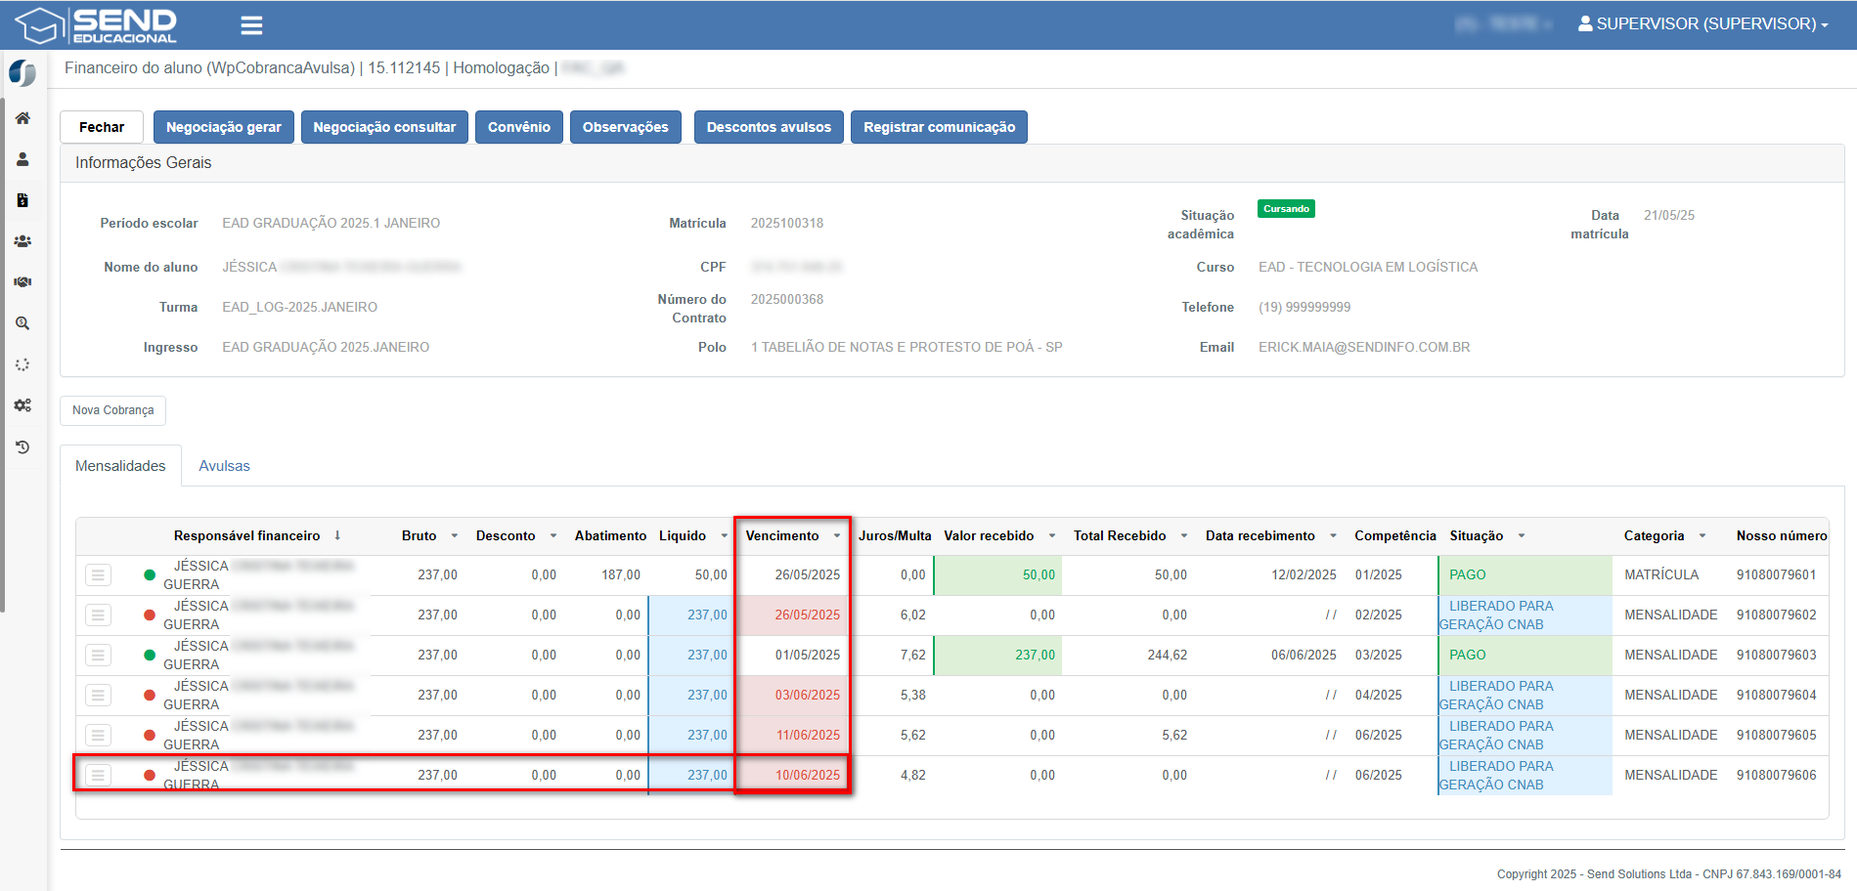Screen dimensions: 1857x891
Task: Open Liquido column filter dropdown
Action: point(725,536)
